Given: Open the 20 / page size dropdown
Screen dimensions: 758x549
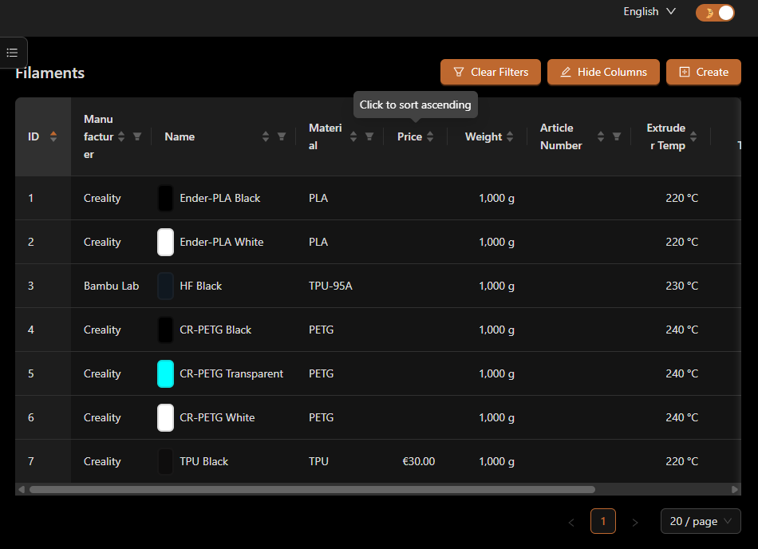Looking at the screenshot, I should (x=701, y=521).
